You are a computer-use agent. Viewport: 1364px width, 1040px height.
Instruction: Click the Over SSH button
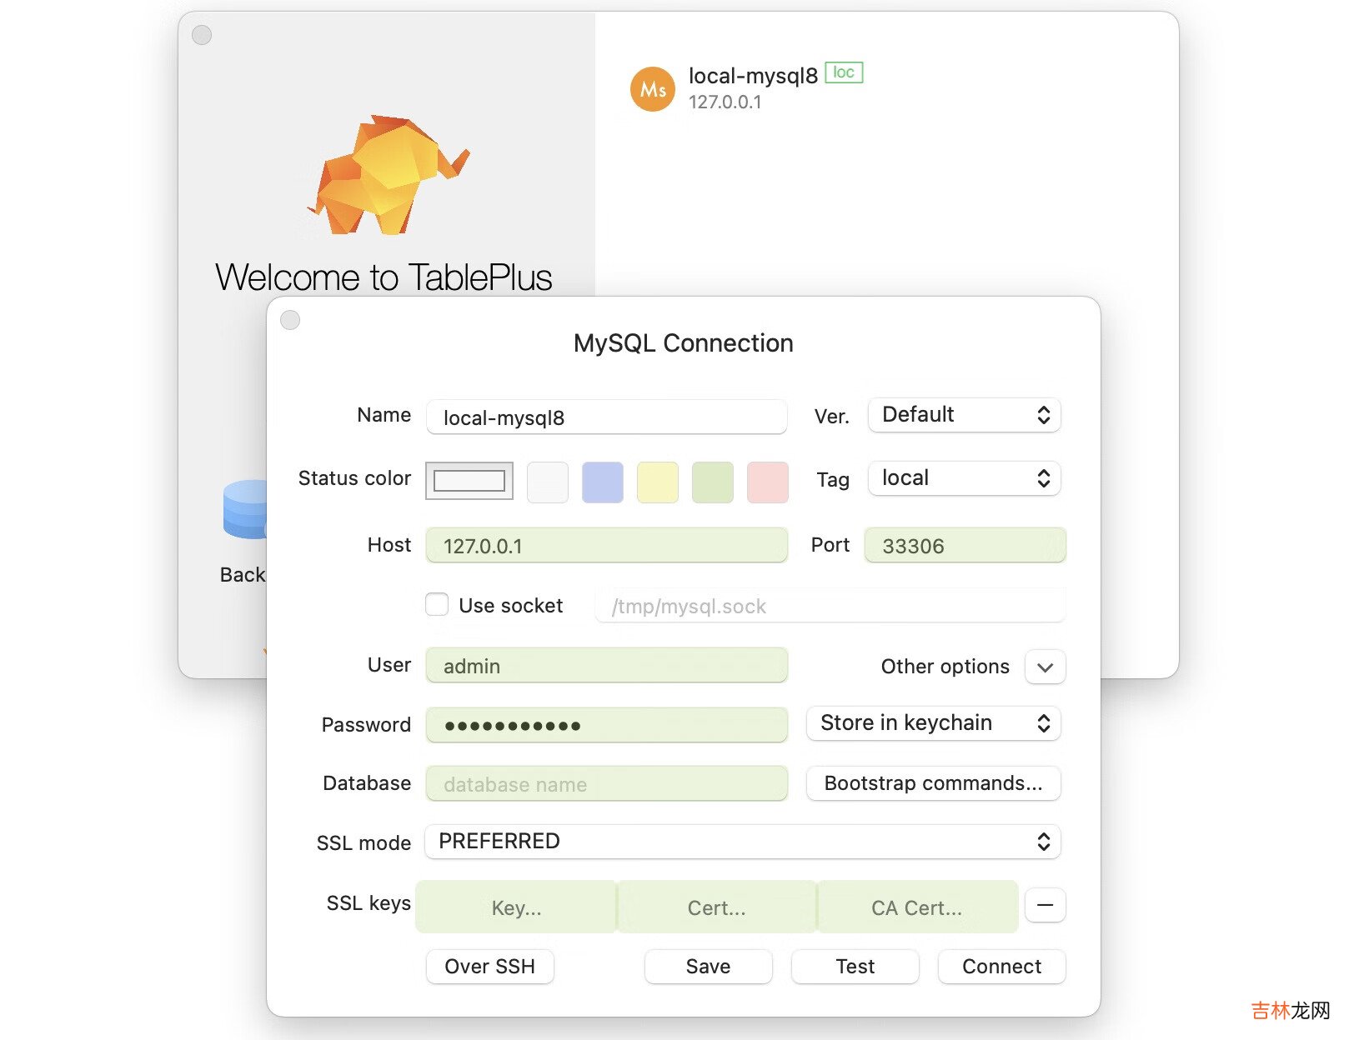489,967
